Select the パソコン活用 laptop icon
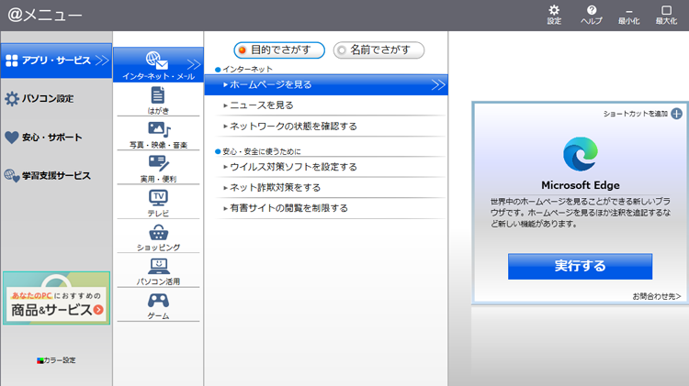 click(x=158, y=266)
